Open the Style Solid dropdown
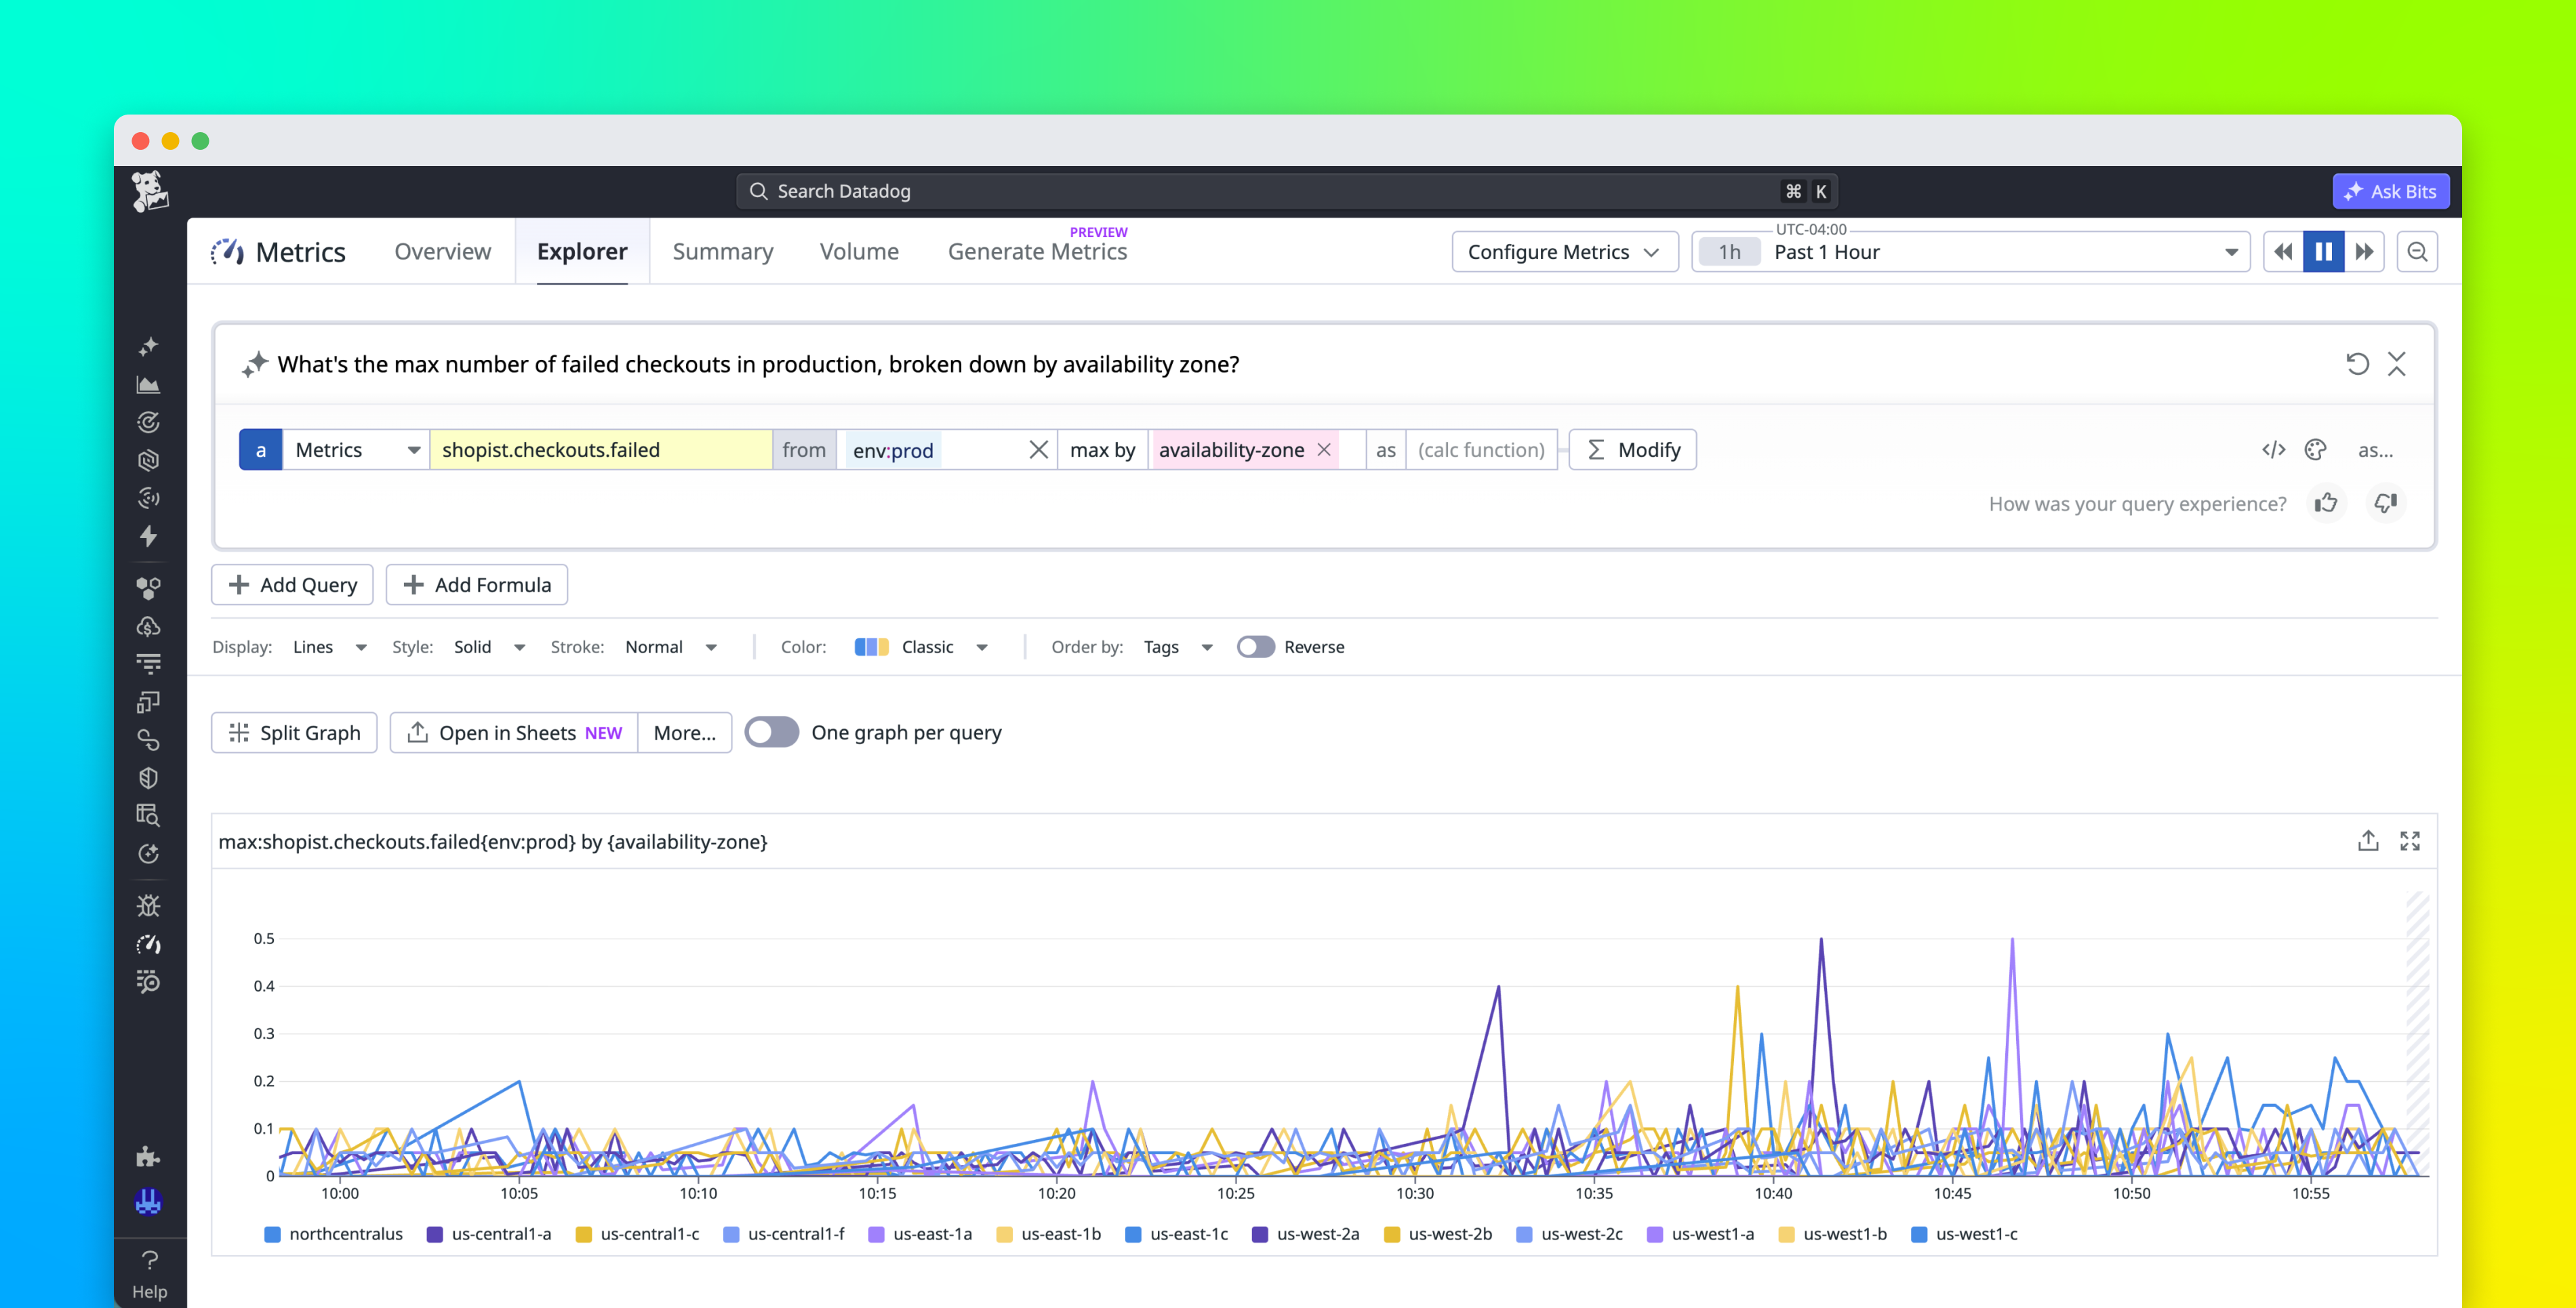 click(490, 647)
